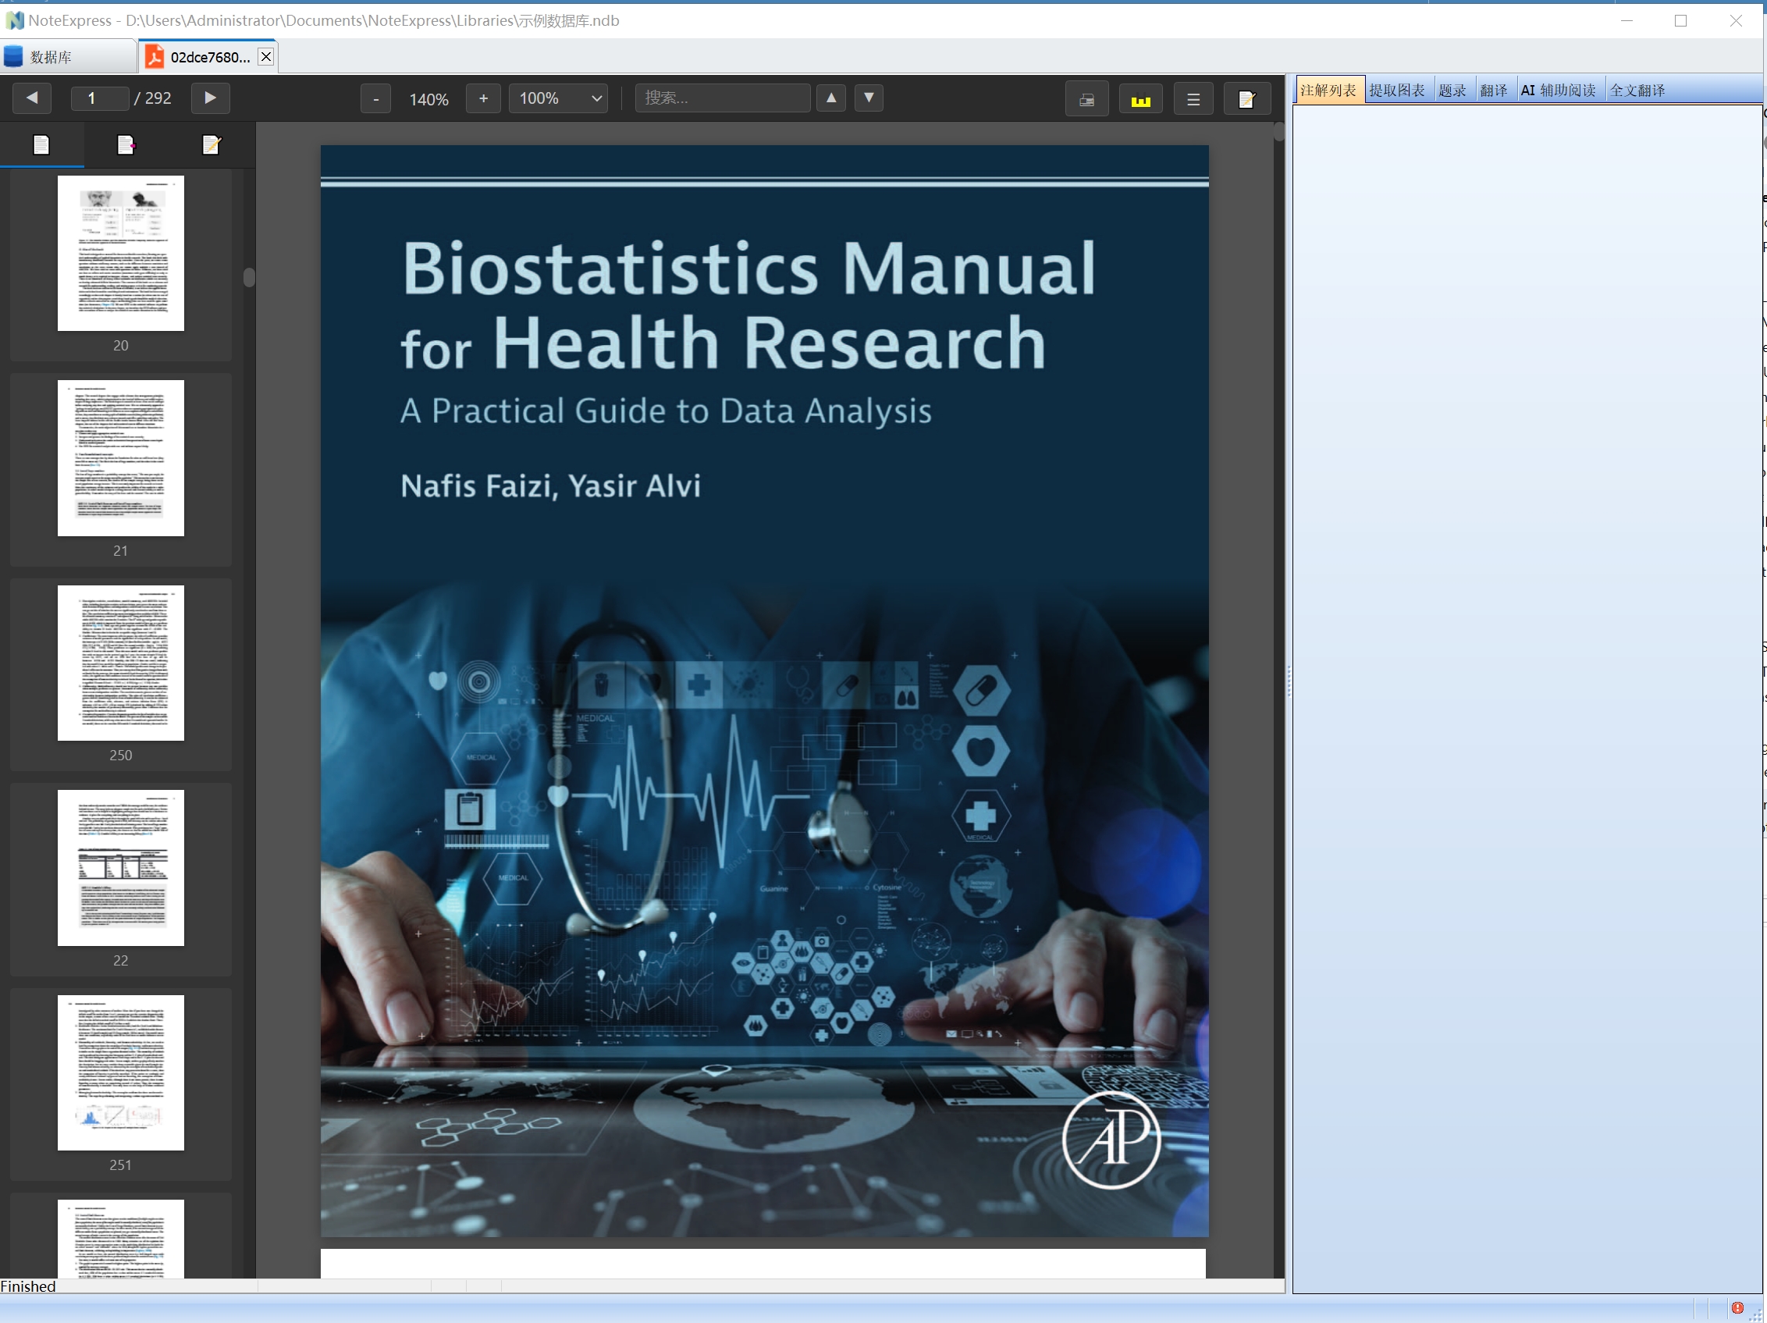1767x1323 pixels.
Task: Open the 全文翻译 panel
Action: (1637, 91)
